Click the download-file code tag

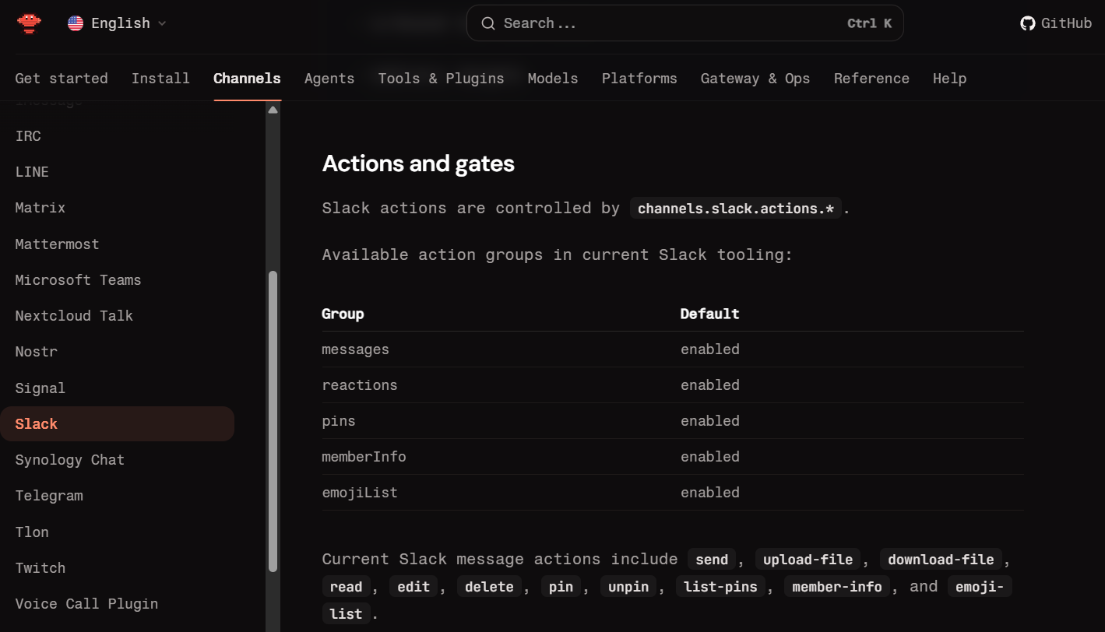coord(941,560)
